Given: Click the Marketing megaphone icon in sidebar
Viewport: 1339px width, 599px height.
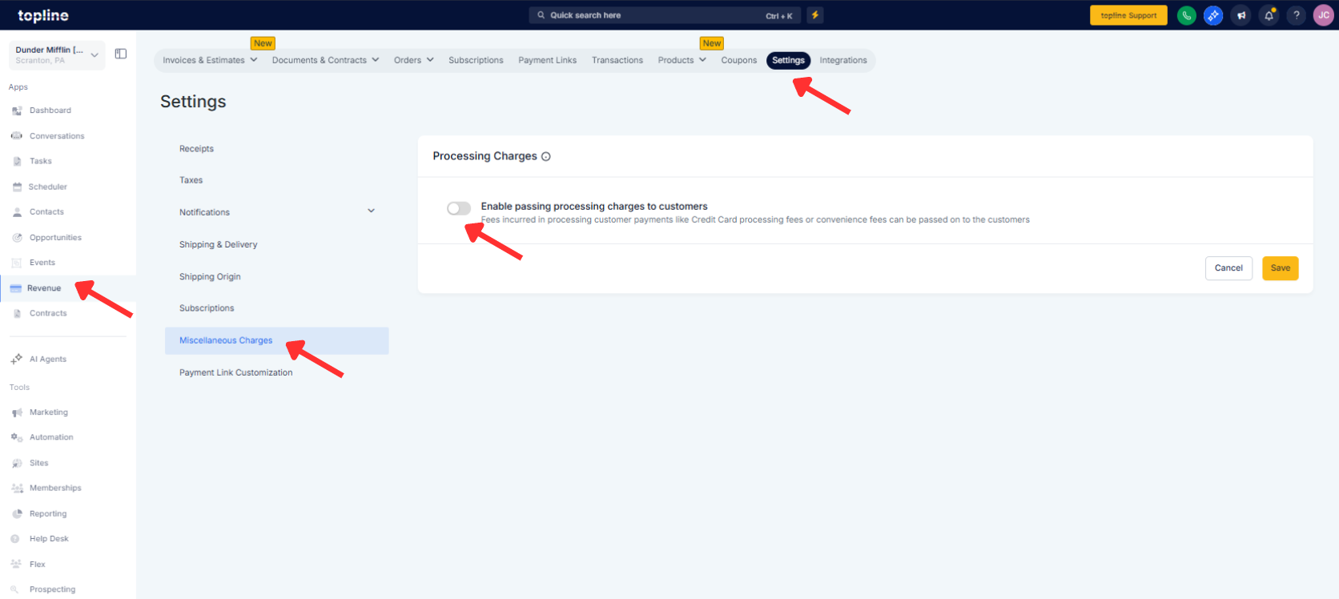Looking at the screenshot, I should click(x=17, y=412).
